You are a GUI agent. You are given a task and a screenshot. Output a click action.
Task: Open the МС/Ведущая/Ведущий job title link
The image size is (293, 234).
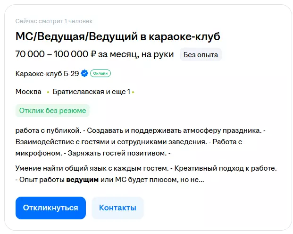tap(118, 36)
